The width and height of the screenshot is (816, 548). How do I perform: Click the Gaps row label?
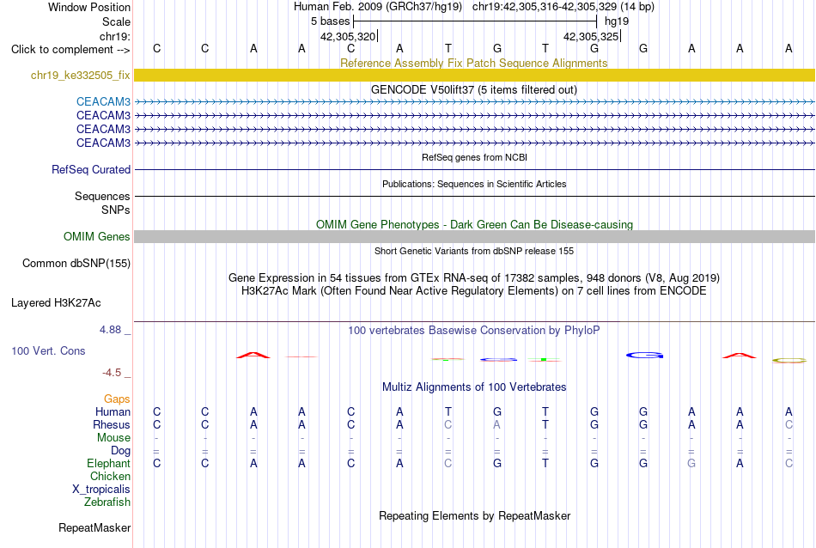pos(117,399)
